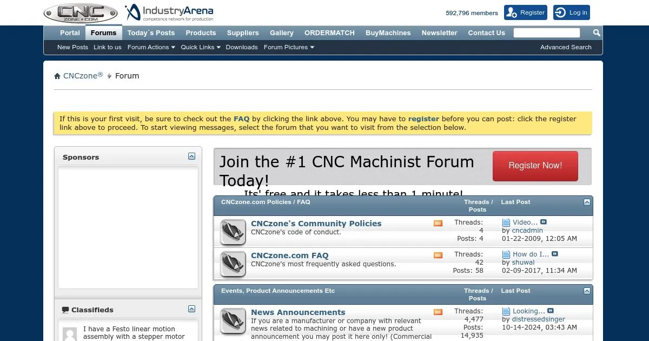649x341 pixels.
Task: Open CNCzone's Community Policies forum
Action: 316,223
